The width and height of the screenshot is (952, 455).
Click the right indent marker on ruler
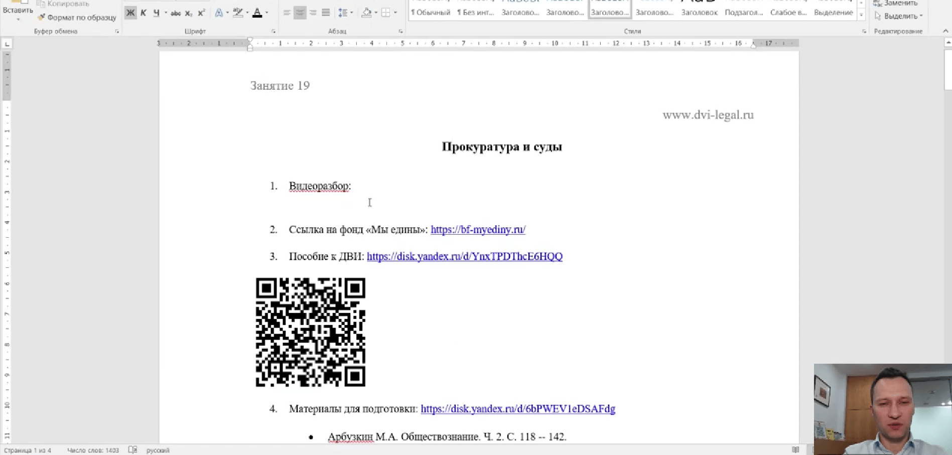click(754, 46)
